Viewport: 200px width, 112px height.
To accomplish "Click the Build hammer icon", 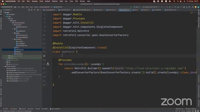I will point(131,7).
